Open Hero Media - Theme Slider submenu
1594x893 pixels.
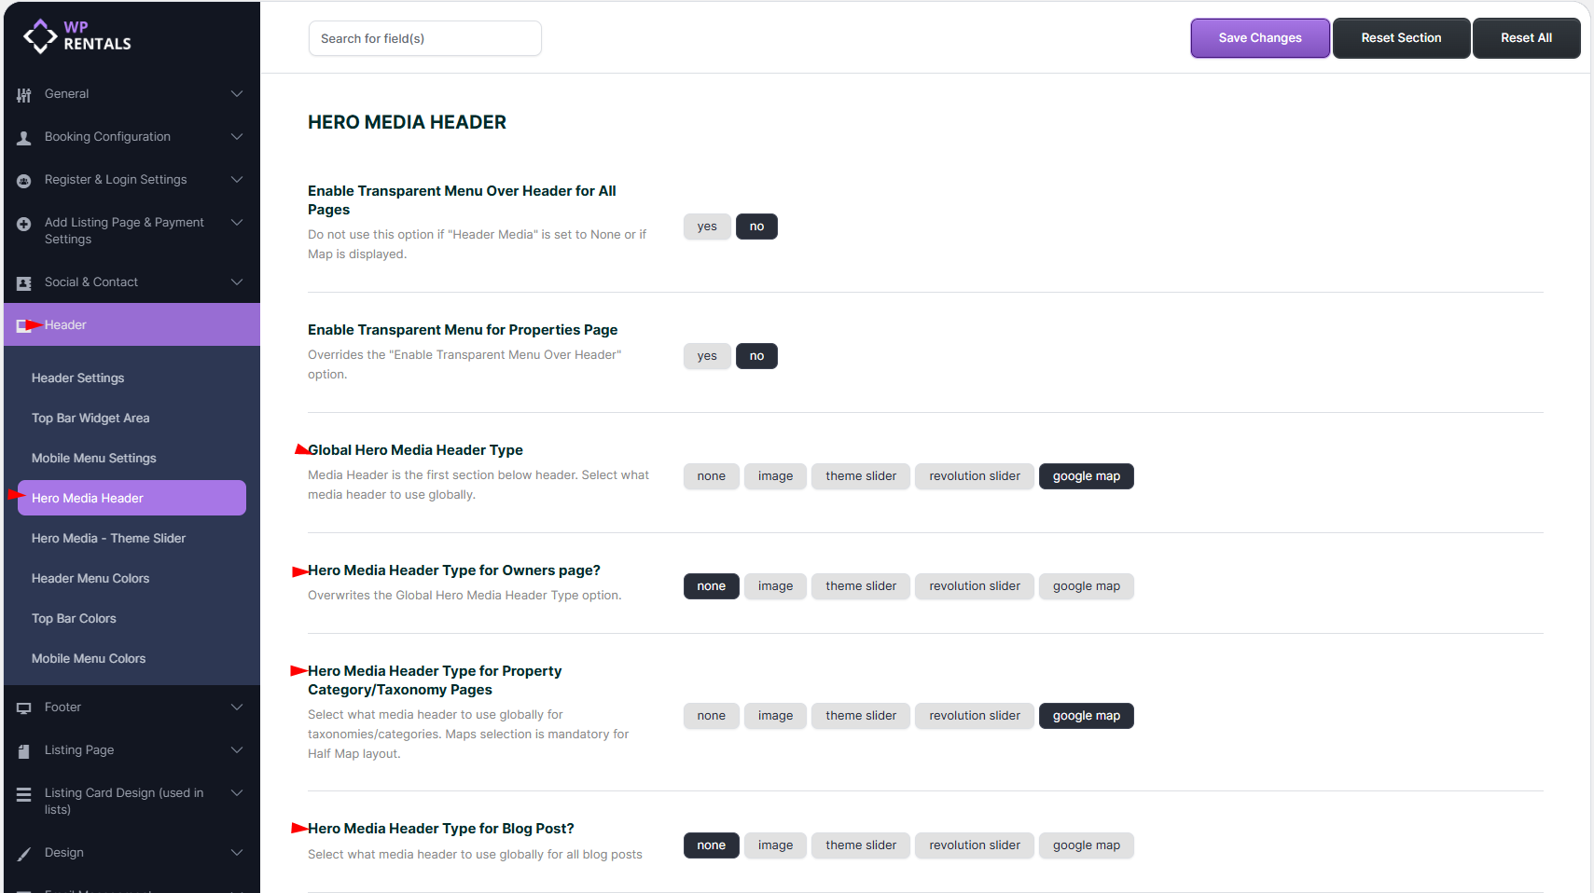tap(108, 539)
